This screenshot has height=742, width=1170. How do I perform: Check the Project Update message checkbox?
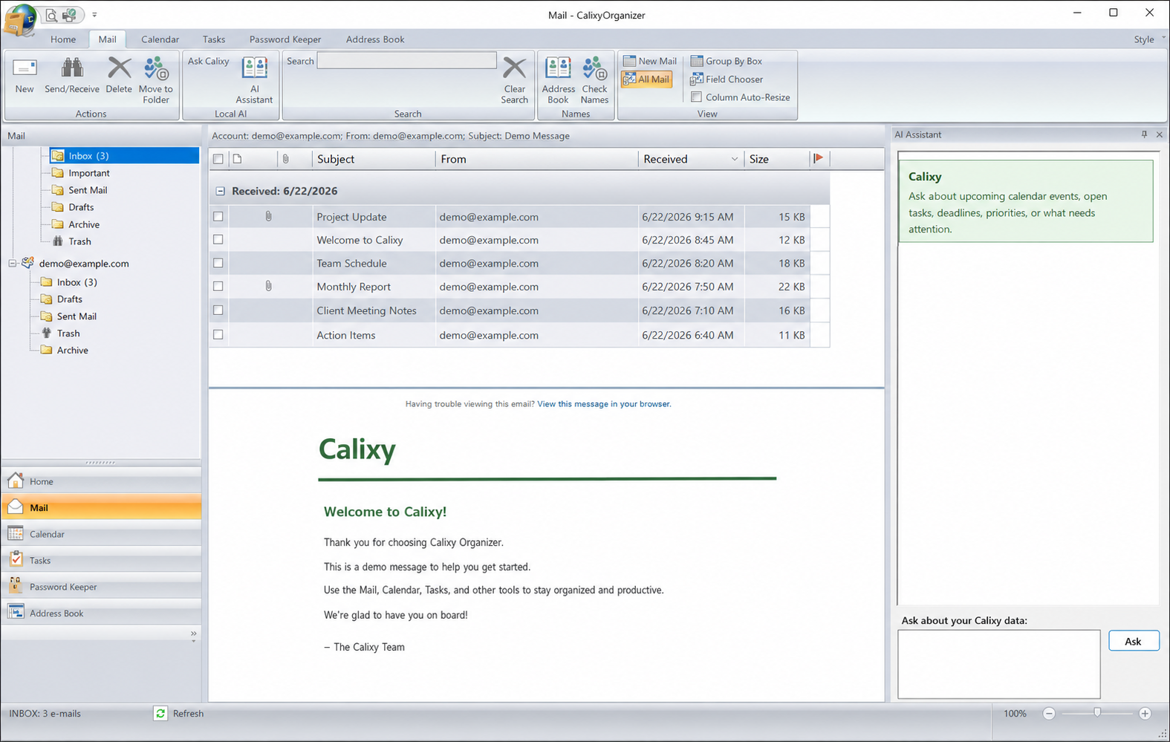point(218,217)
